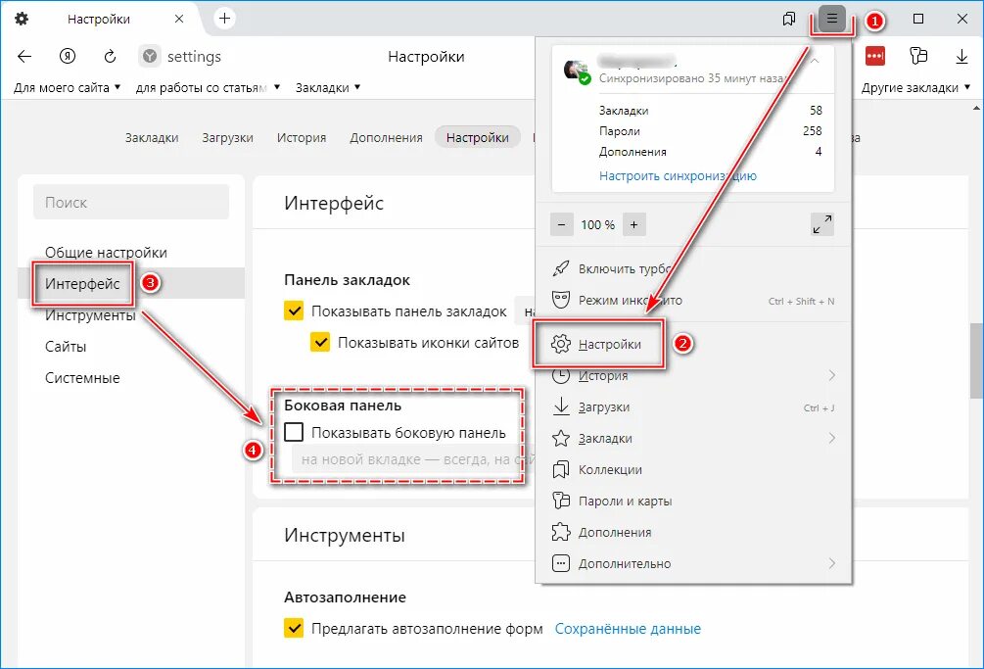
Task: Click Включить турбо menu entry
Action: coord(693,268)
